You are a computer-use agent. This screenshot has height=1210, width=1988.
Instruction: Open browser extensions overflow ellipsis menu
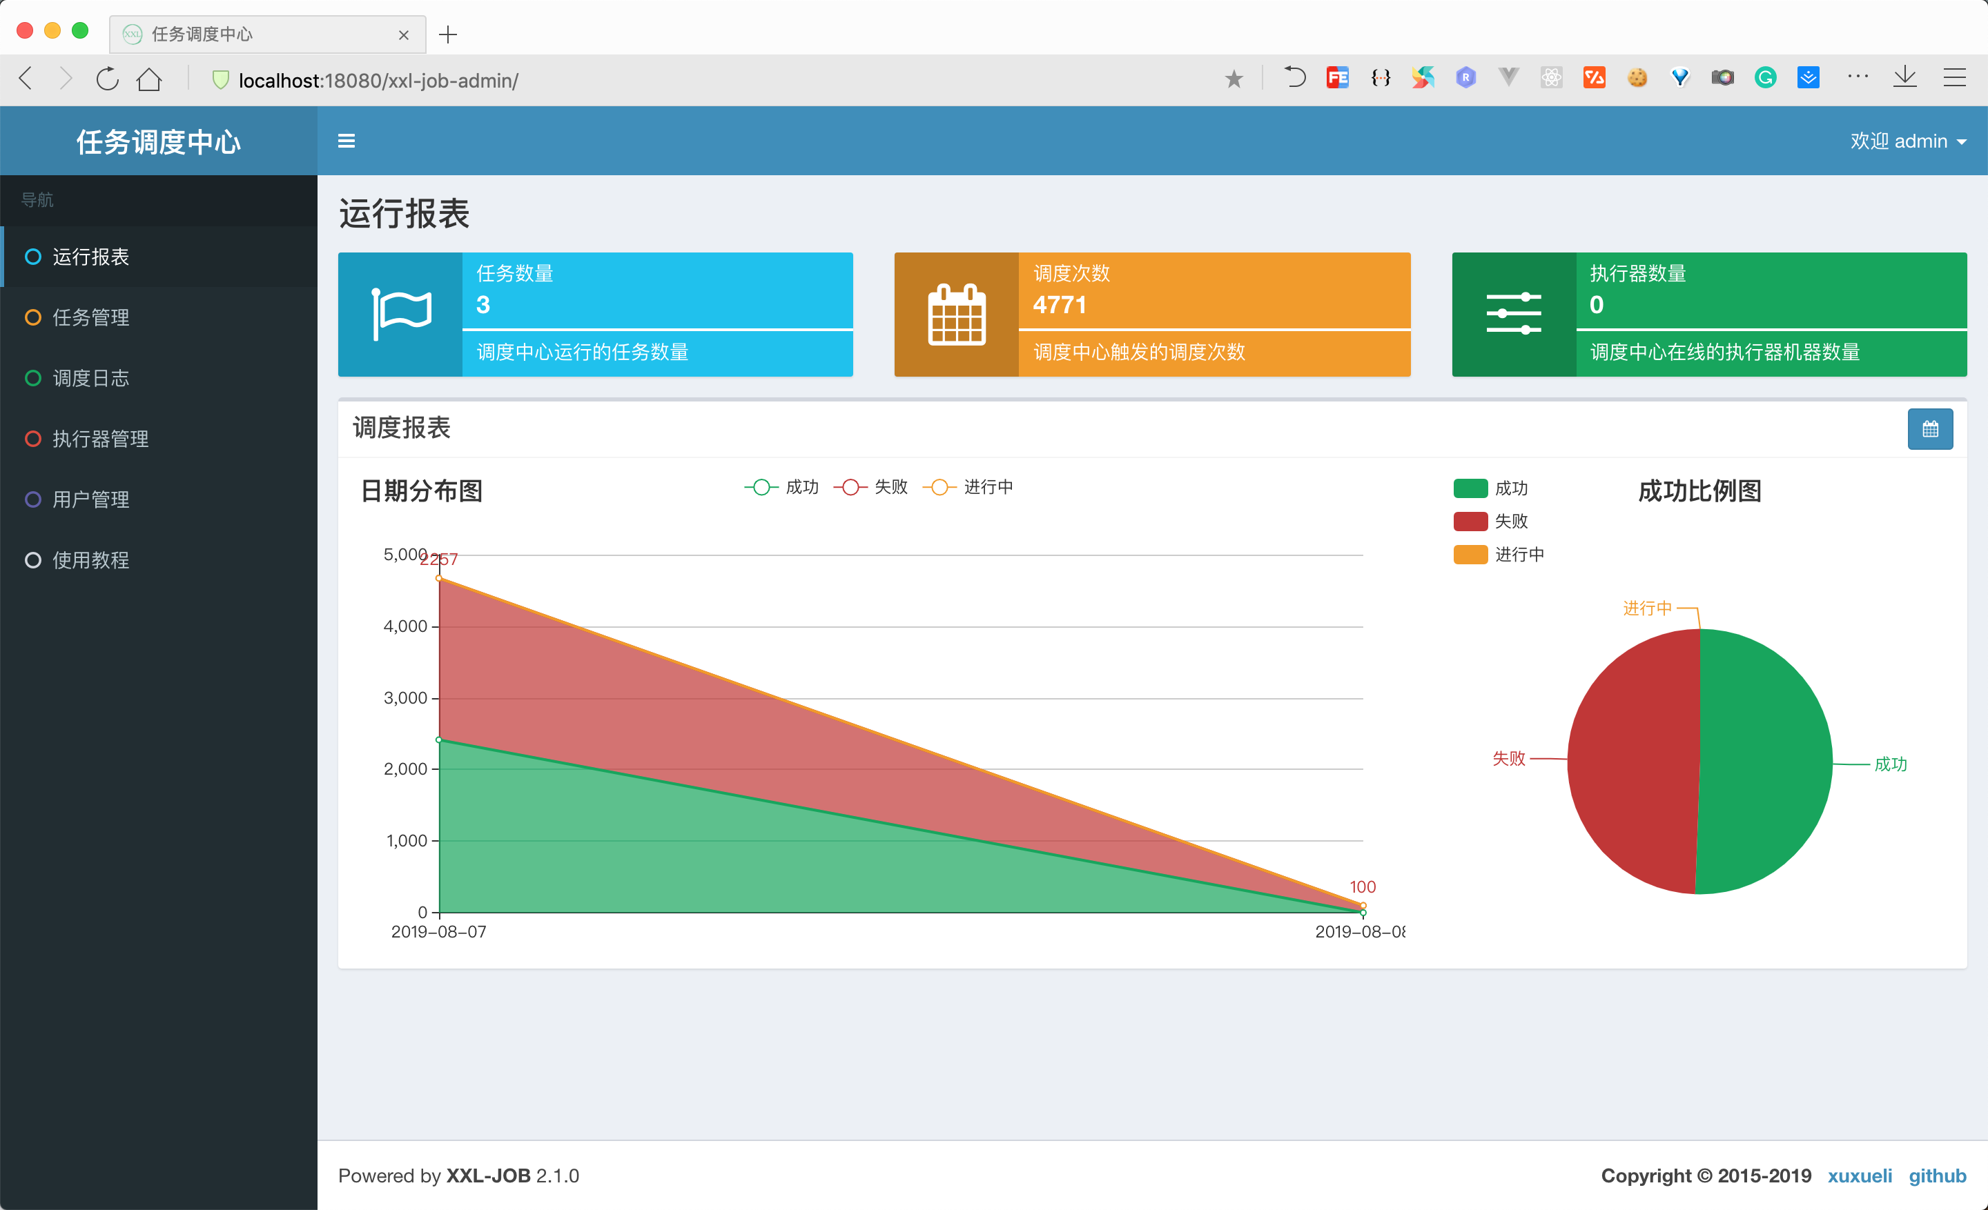point(1858,77)
